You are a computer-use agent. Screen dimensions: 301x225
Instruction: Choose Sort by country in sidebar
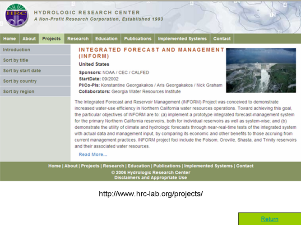[35, 81]
